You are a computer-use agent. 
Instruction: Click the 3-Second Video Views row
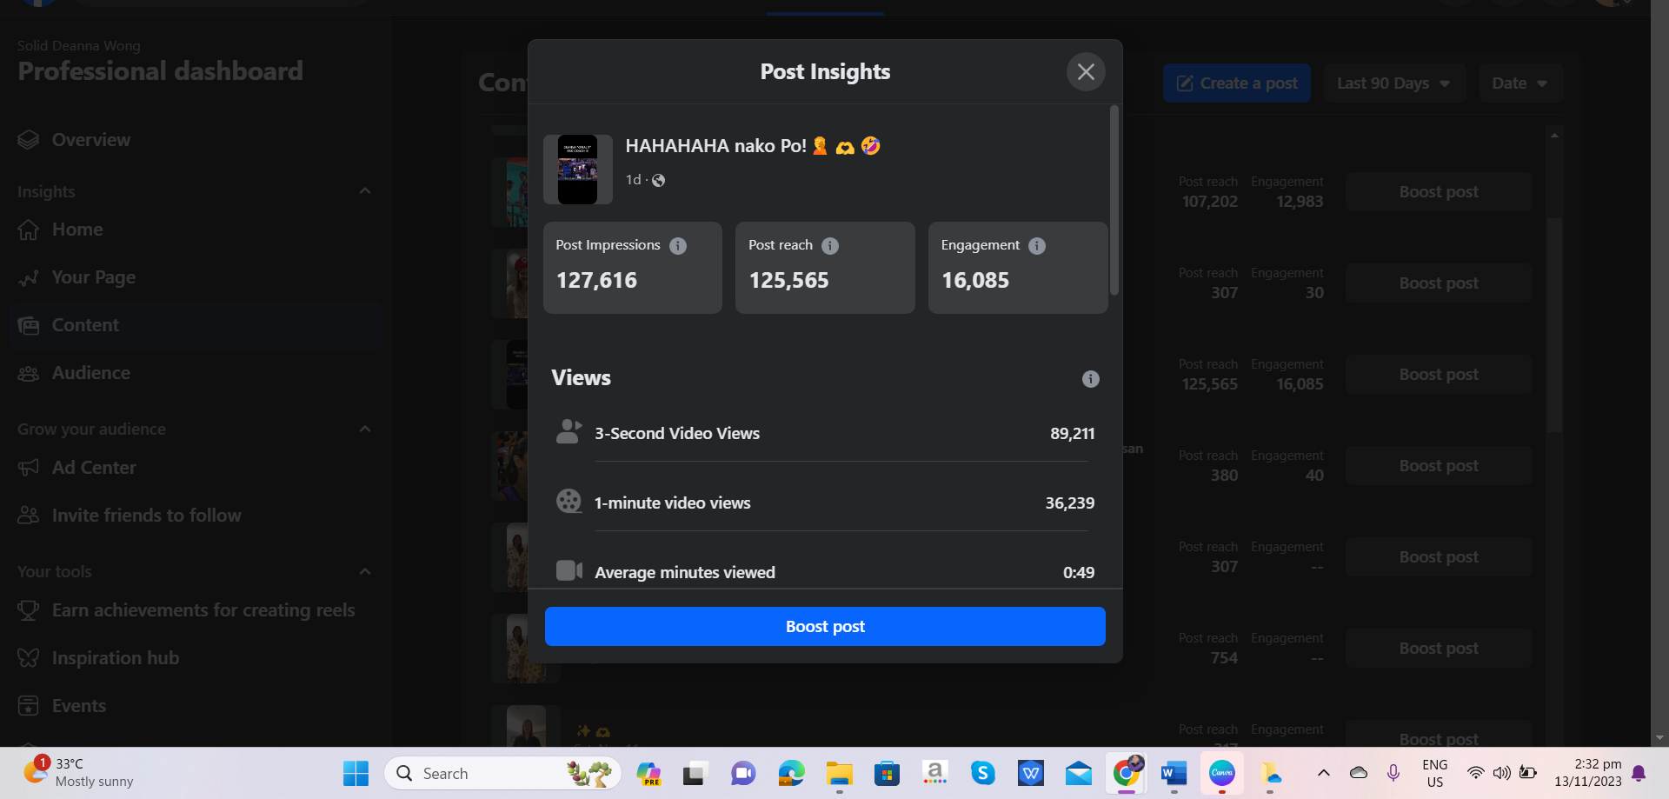click(x=825, y=433)
